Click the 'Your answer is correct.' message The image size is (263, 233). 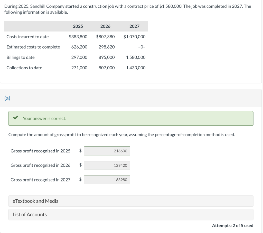tap(44, 119)
